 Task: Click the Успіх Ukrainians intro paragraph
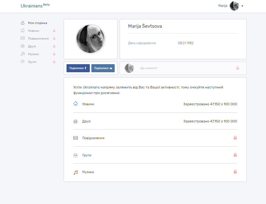[148, 90]
